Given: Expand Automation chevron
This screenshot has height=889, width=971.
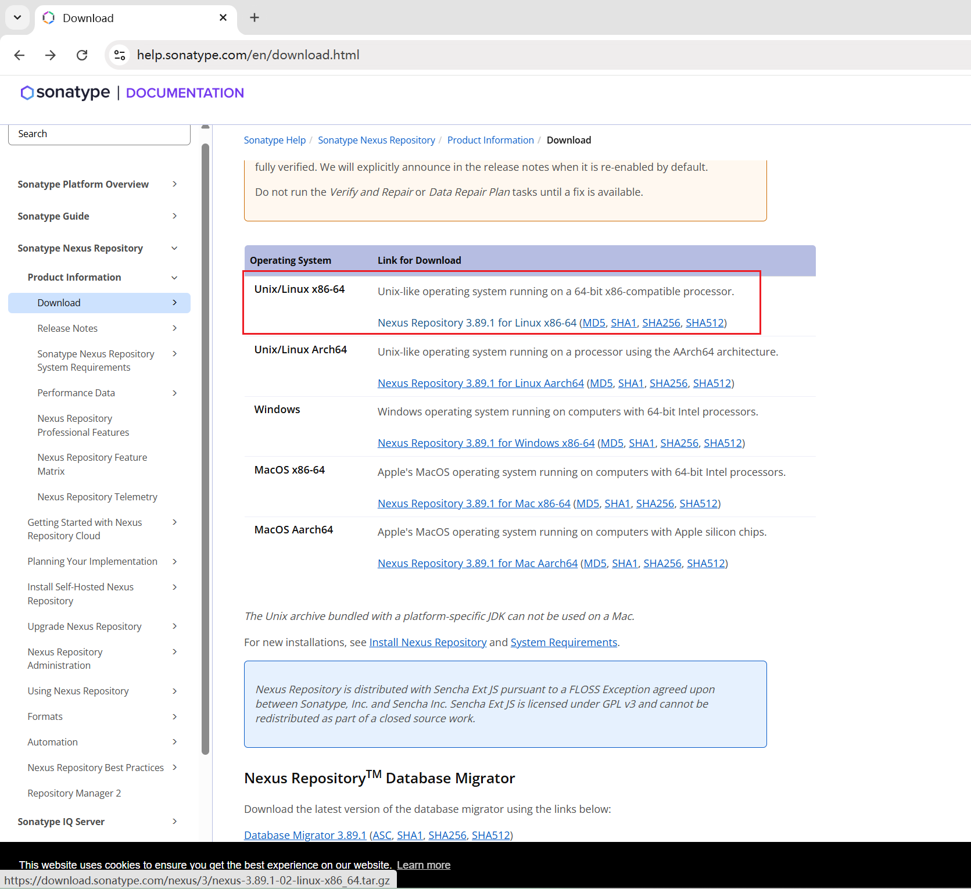Looking at the screenshot, I should (174, 742).
